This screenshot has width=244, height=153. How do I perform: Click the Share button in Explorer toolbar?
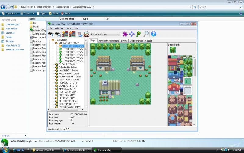point(54,13)
